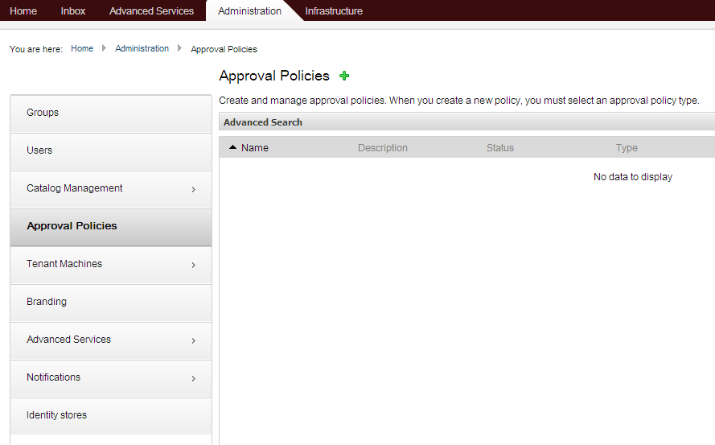Screen dimensions: 715x445
Task: Select Approval Policies in the sidebar
Action: 72,226
